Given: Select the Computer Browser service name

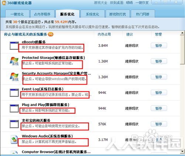Looking at the screenshot, I should [x=56, y=152].
